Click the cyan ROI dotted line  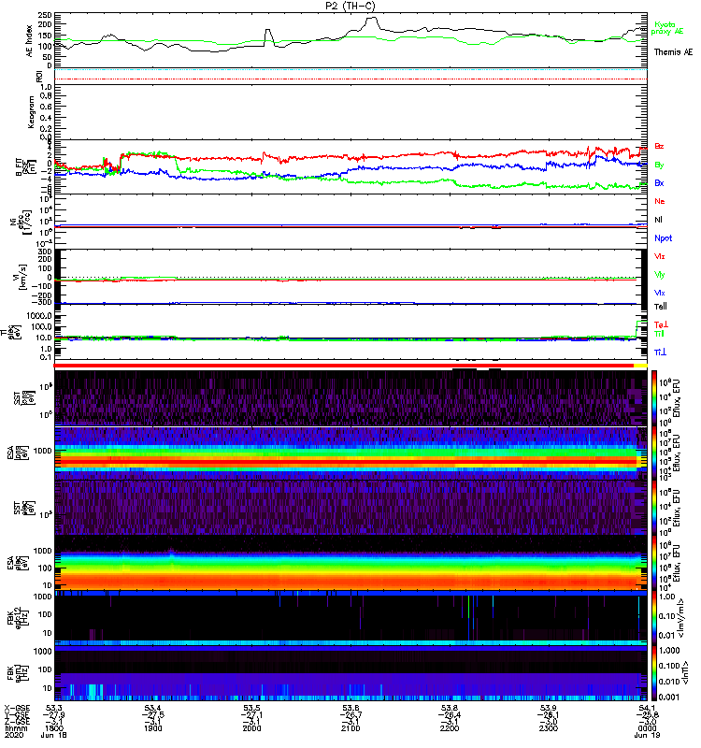(x=350, y=70)
